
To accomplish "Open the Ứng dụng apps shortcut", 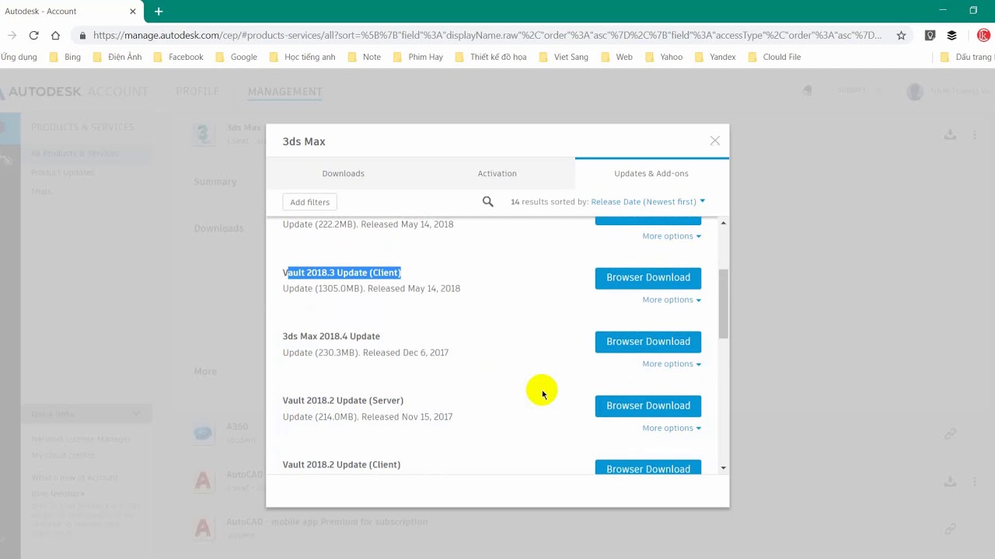I will pyautogui.click(x=18, y=57).
